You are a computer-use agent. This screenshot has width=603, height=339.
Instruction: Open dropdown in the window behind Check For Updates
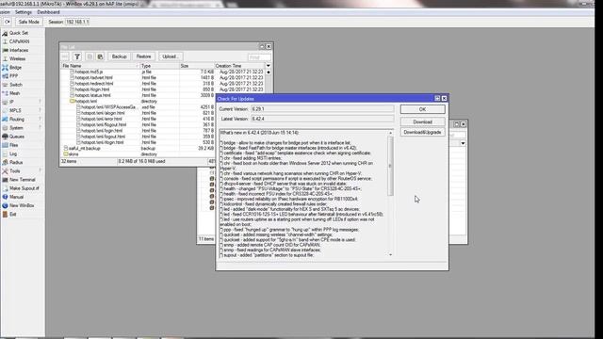[x=463, y=143]
